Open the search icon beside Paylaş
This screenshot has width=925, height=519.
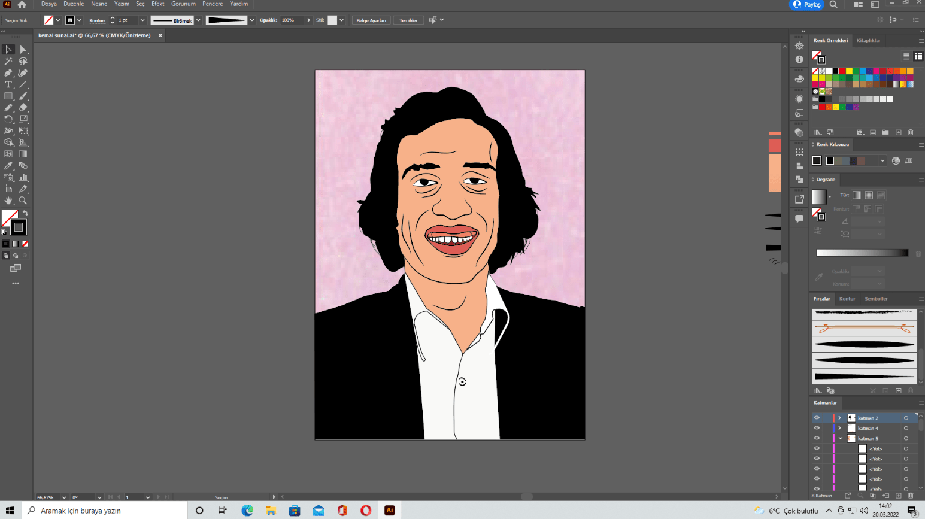pos(833,4)
